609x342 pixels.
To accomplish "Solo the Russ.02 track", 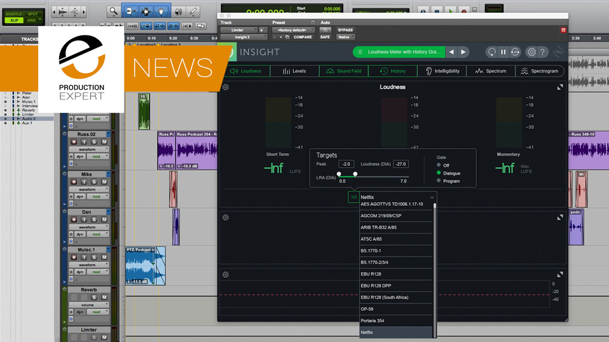I will 94,142.
